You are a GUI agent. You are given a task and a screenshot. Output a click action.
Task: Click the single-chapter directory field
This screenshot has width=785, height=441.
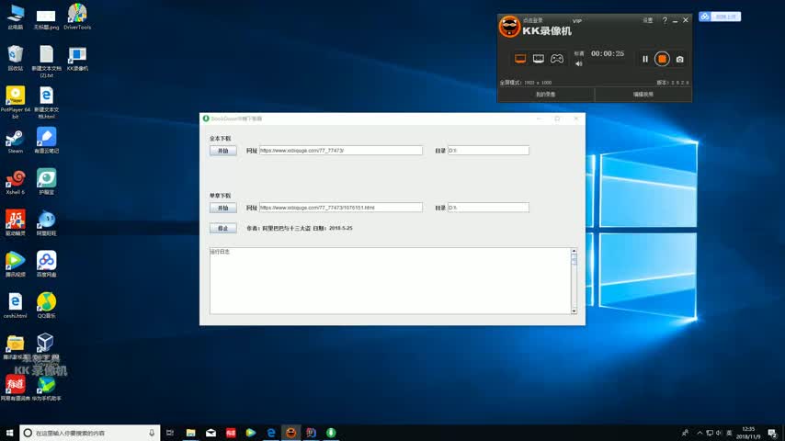click(x=488, y=208)
